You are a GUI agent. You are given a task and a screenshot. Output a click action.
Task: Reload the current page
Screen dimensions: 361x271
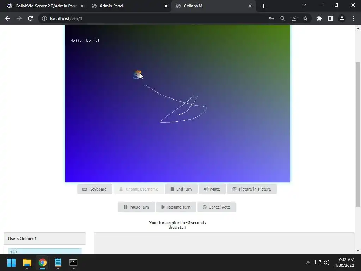click(x=30, y=18)
